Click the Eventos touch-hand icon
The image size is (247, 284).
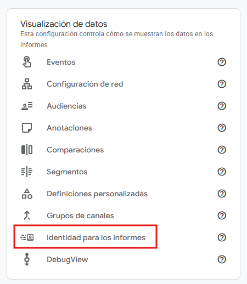[x=27, y=62]
